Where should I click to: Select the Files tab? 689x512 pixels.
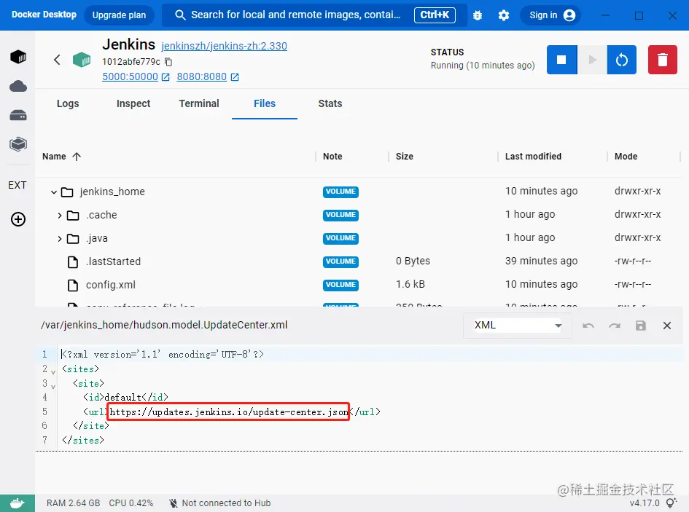click(265, 103)
